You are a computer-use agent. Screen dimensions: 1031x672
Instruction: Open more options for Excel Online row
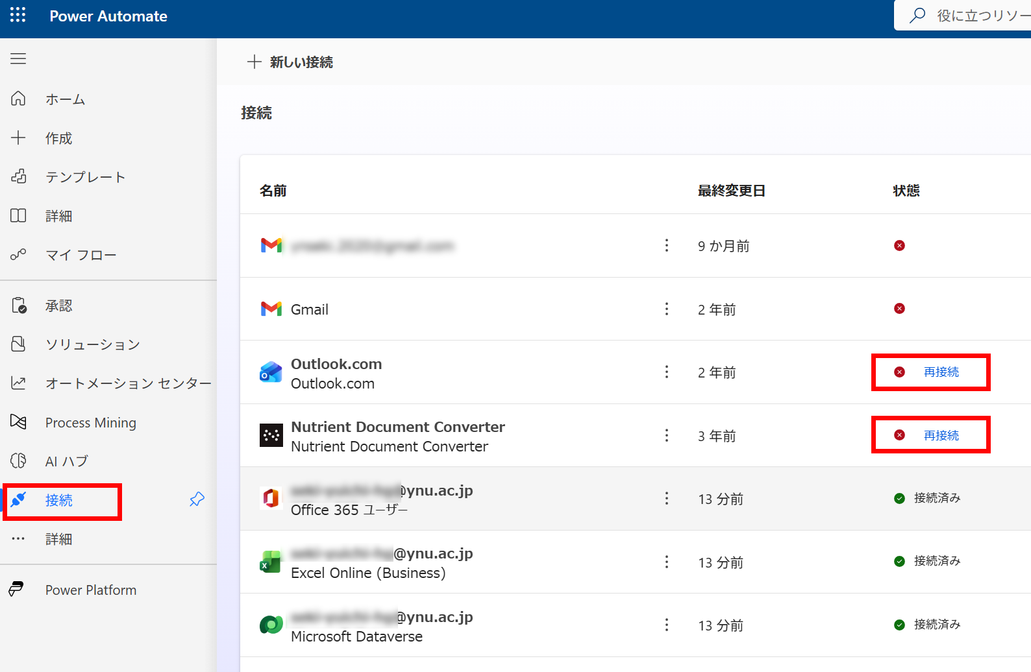tap(666, 562)
